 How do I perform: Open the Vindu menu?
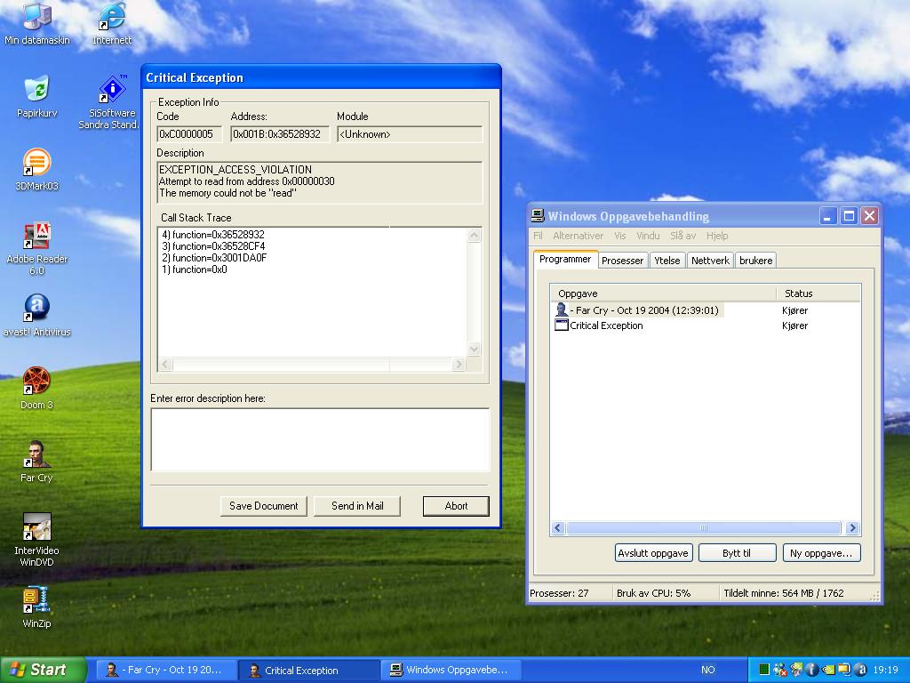tap(648, 236)
